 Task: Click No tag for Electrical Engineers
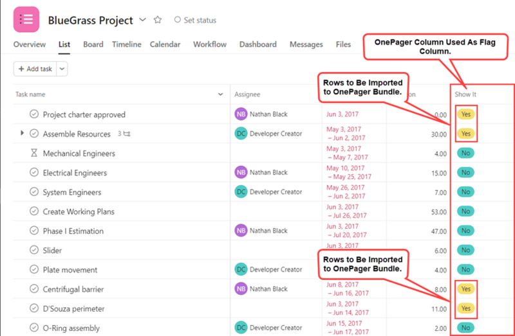click(x=465, y=172)
